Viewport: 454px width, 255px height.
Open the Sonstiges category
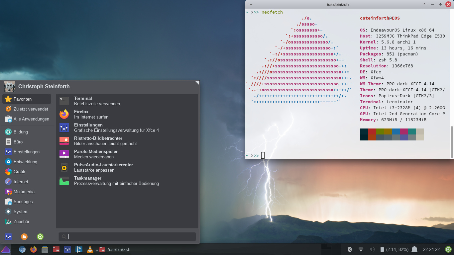click(27, 202)
